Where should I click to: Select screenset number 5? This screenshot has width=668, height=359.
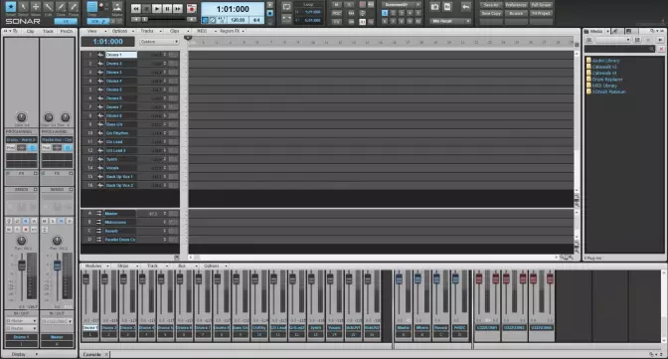(417, 13)
